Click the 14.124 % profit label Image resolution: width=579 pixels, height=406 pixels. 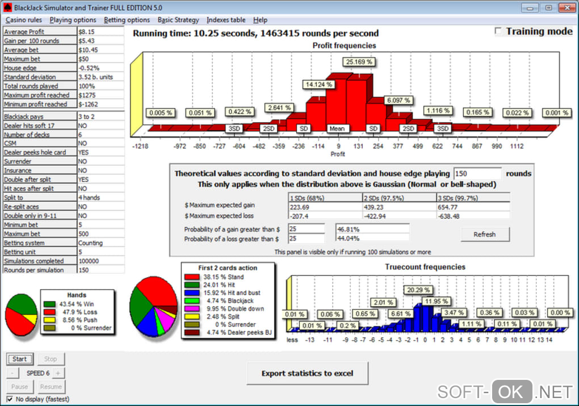point(318,85)
